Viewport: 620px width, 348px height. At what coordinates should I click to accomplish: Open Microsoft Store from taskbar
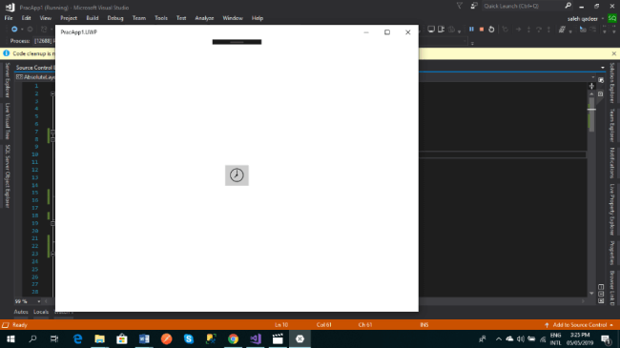(122, 338)
